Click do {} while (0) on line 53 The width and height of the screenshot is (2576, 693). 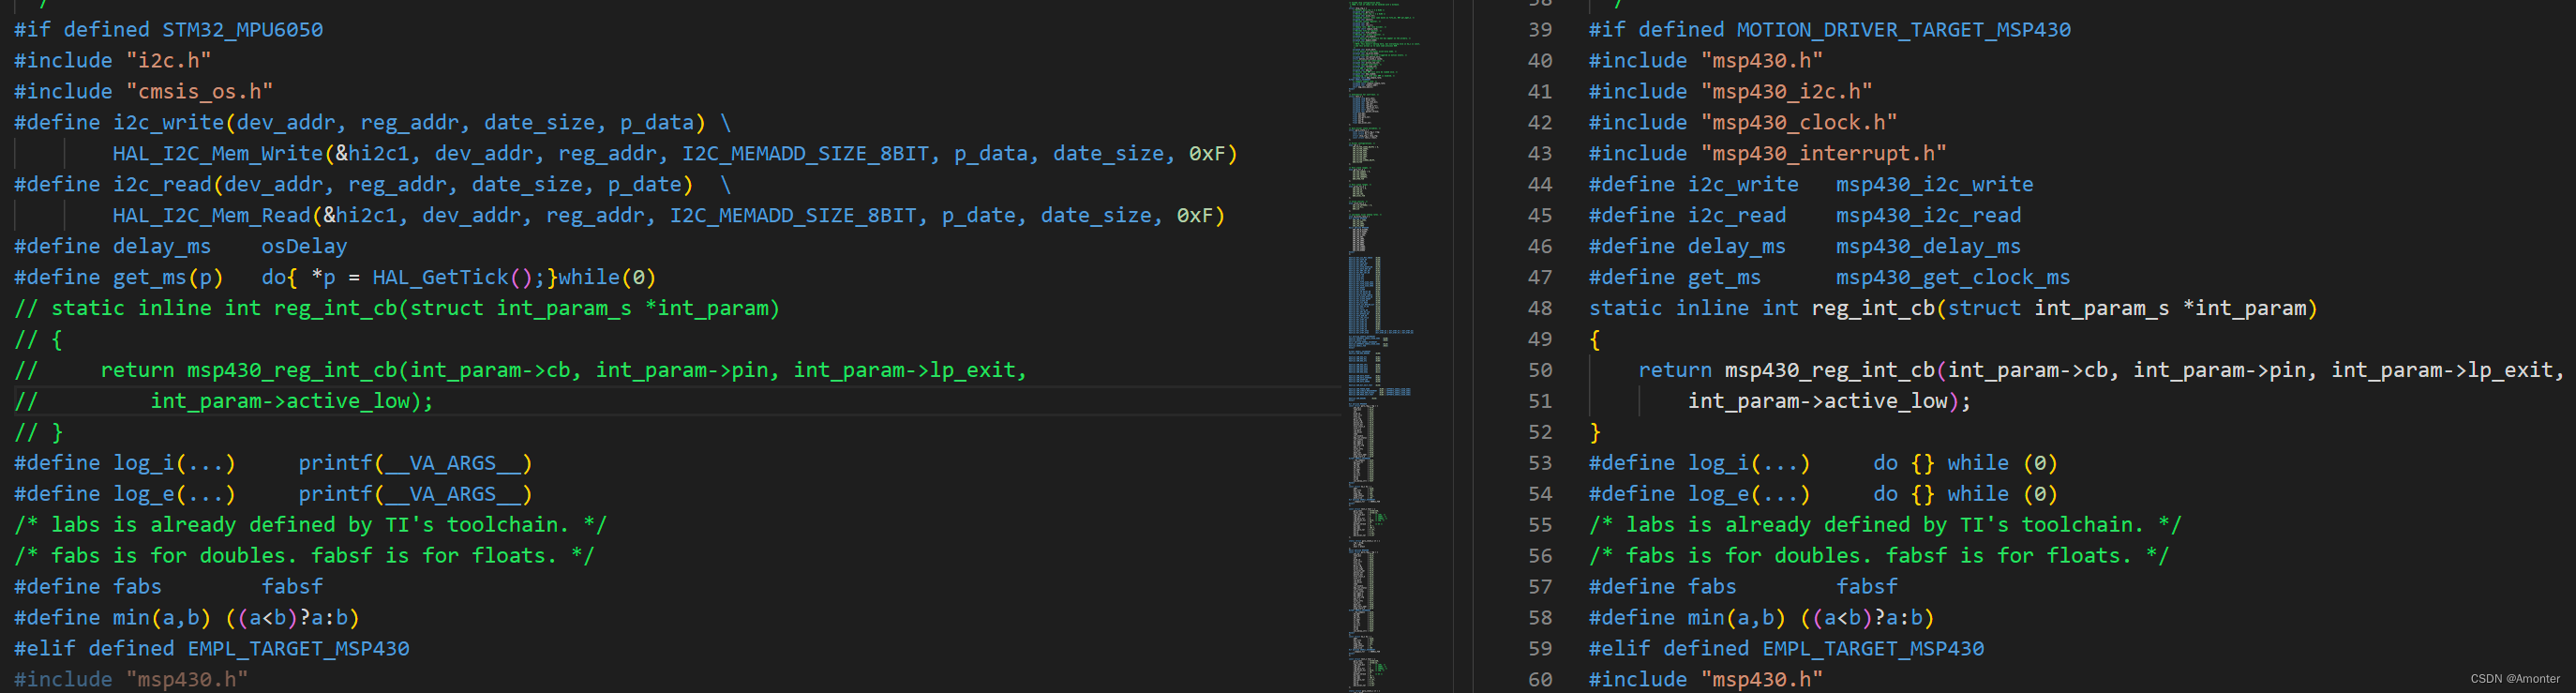1966,464
